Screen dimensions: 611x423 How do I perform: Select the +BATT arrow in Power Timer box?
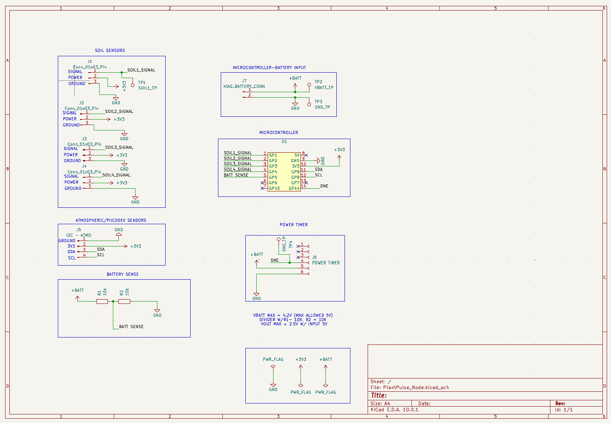257,262
